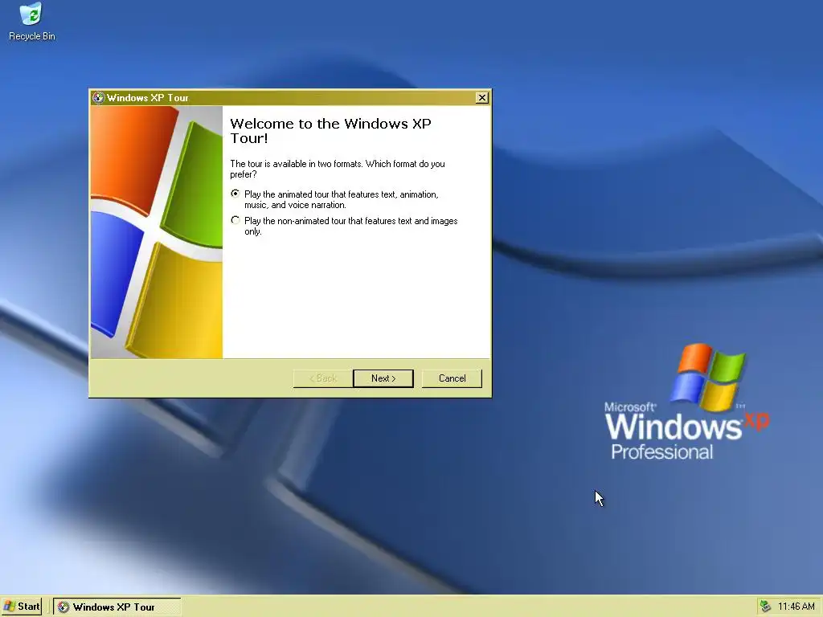Click the Windows flag image in the dialog

[x=157, y=232]
